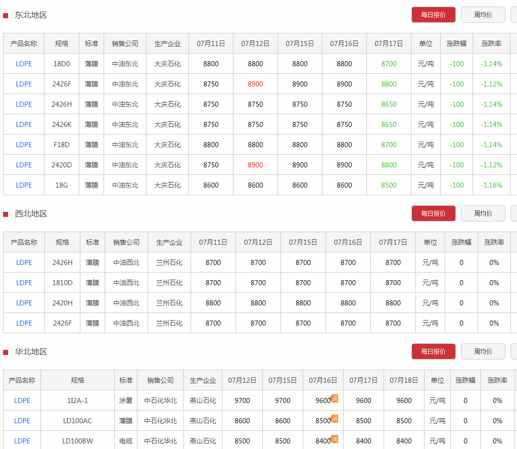Image resolution: width=517 pixels, height=449 pixels.
Task: Click 规格 cell LD100BW
Action: tap(77, 441)
